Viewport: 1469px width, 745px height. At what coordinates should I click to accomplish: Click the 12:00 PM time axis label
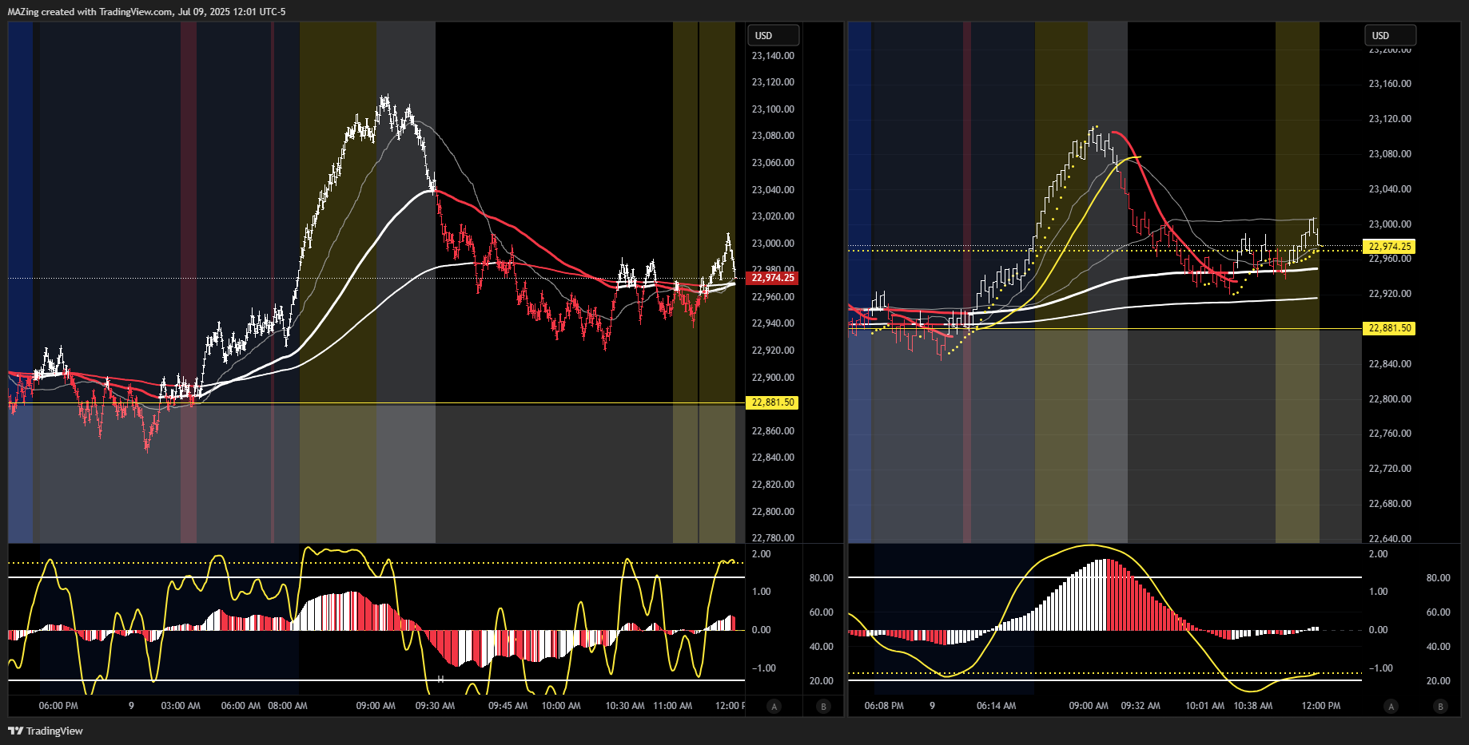tap(1321, 706)
